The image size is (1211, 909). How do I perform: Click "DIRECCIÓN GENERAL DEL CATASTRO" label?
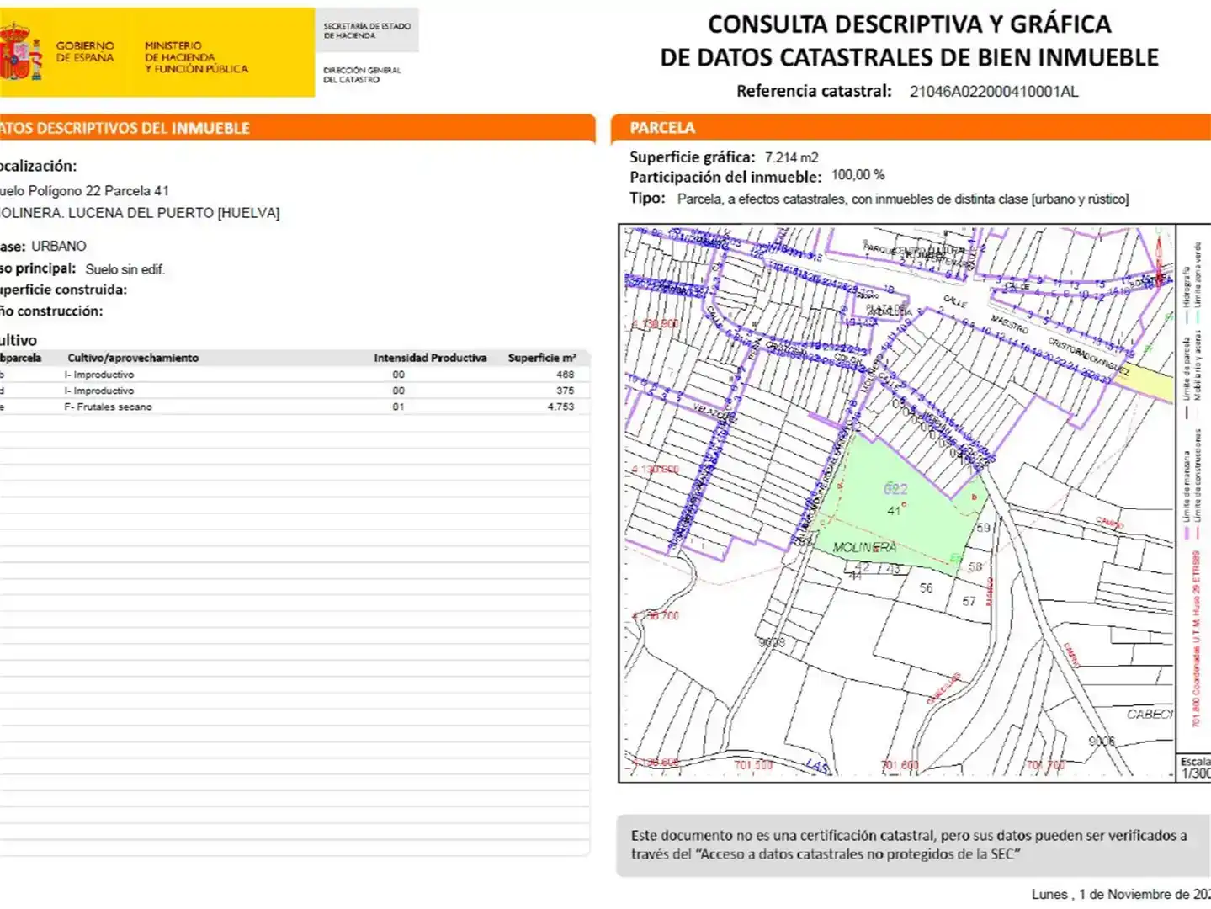pos(362,75)
